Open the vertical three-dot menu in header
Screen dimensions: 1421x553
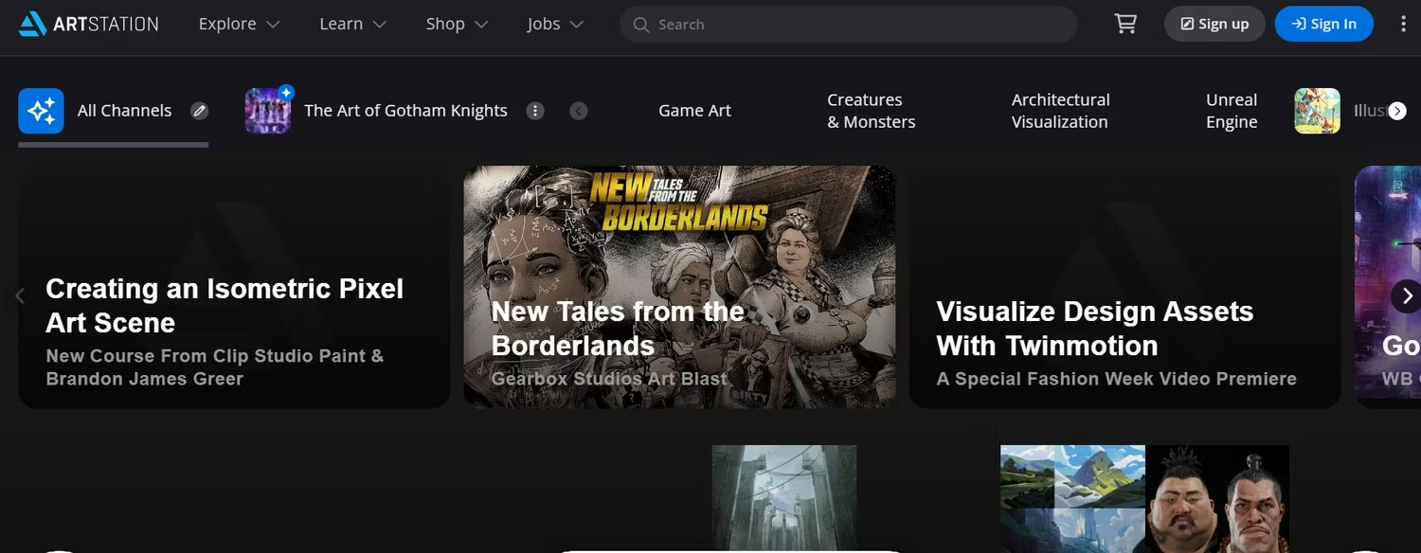click(x=1403, y=24)
